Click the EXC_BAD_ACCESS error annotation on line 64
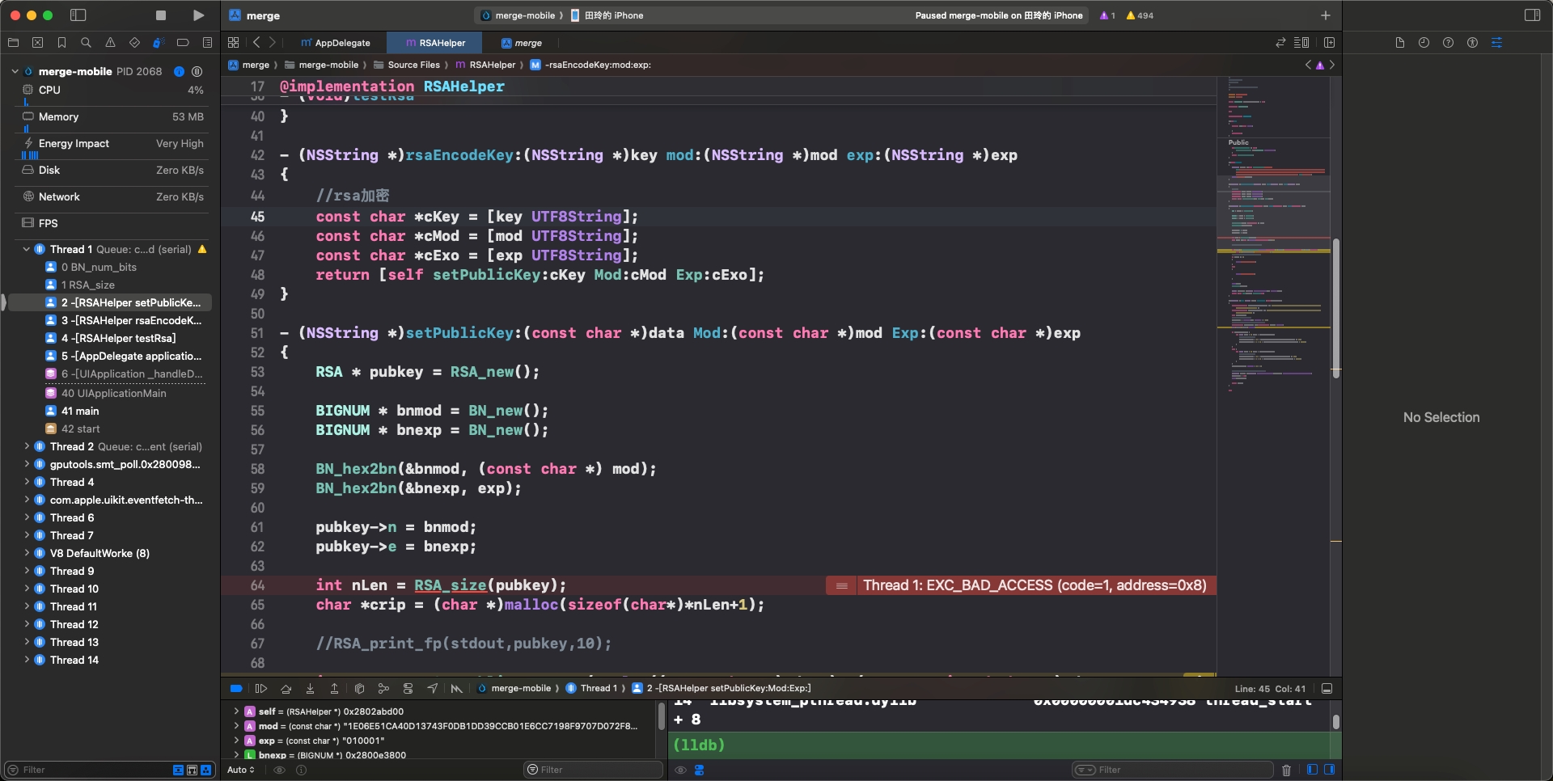This screenshot has width=1553, height=781. [1021, 585]
